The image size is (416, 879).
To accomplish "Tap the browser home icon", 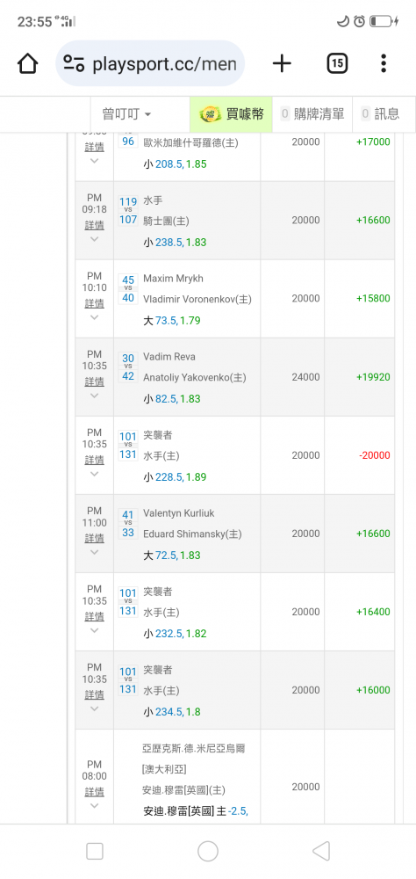I will tap(27, 63).
